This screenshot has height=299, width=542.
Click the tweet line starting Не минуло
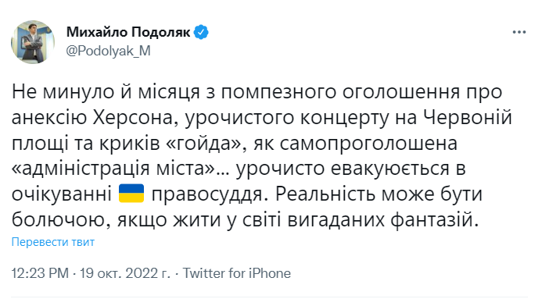(257, 92)
